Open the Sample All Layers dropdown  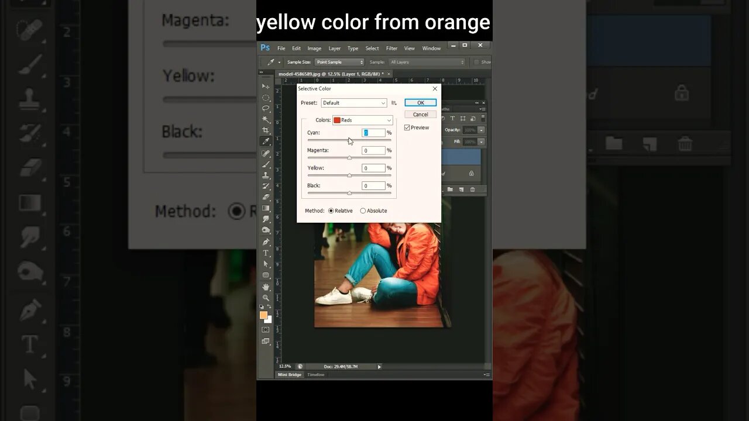pyautogui.click(x=427, y=62)
